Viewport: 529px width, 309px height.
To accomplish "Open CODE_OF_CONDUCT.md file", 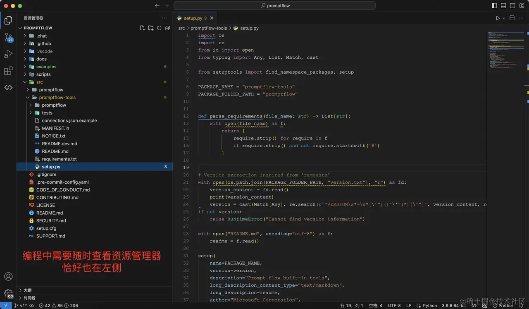I will [63, 190].
